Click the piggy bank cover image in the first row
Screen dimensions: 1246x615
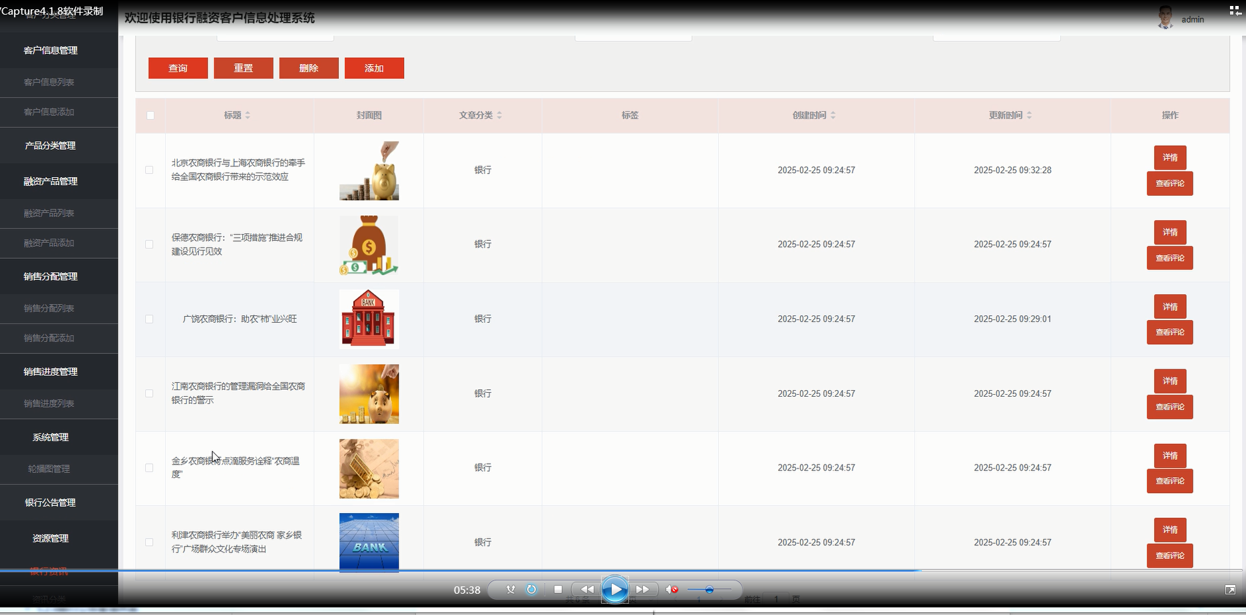click(x=369, y=170)
